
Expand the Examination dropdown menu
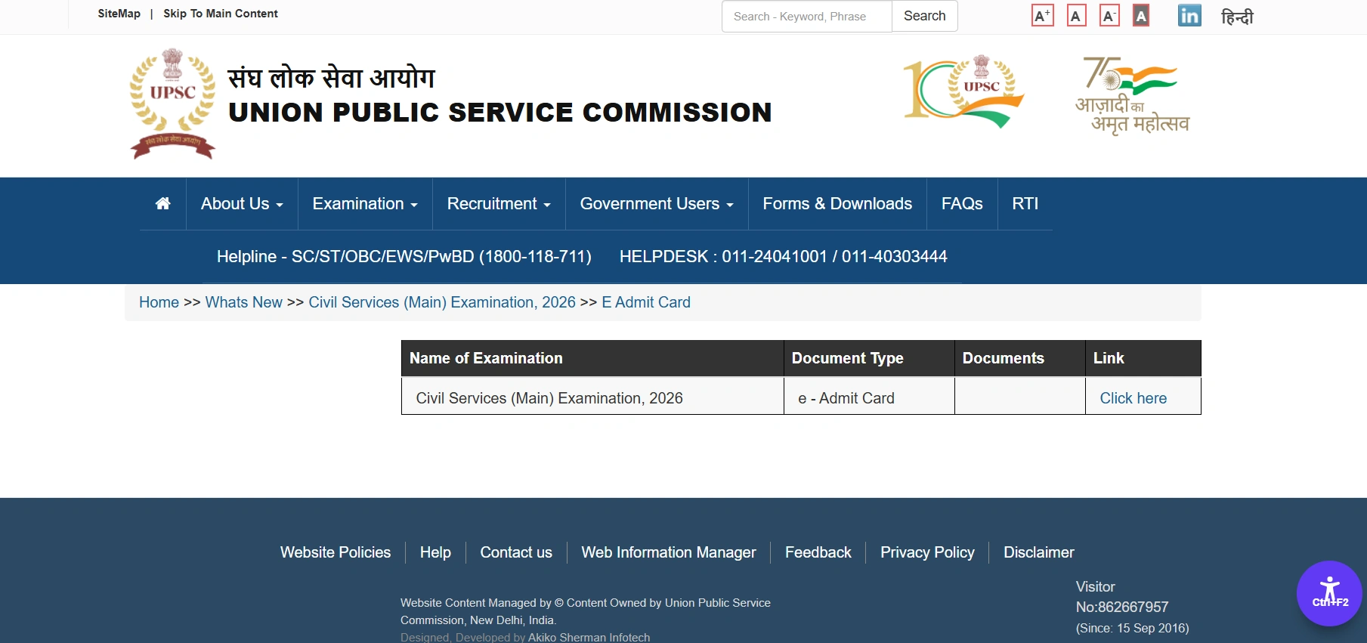(365, 204)
